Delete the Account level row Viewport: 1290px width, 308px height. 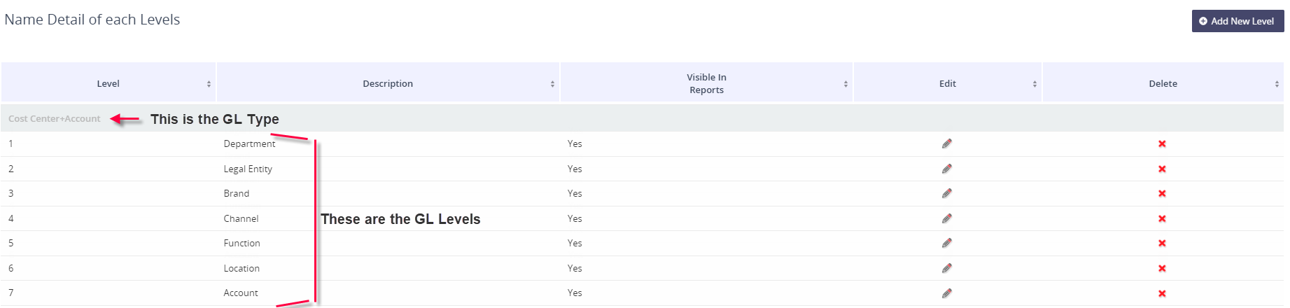pyautogui.click(x=1162, y=294)
